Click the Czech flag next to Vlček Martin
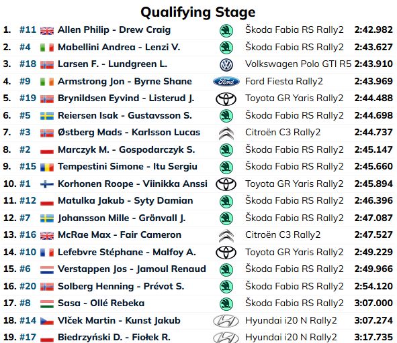The width and height of the screenshot is (397, 343). click(47, 321)
